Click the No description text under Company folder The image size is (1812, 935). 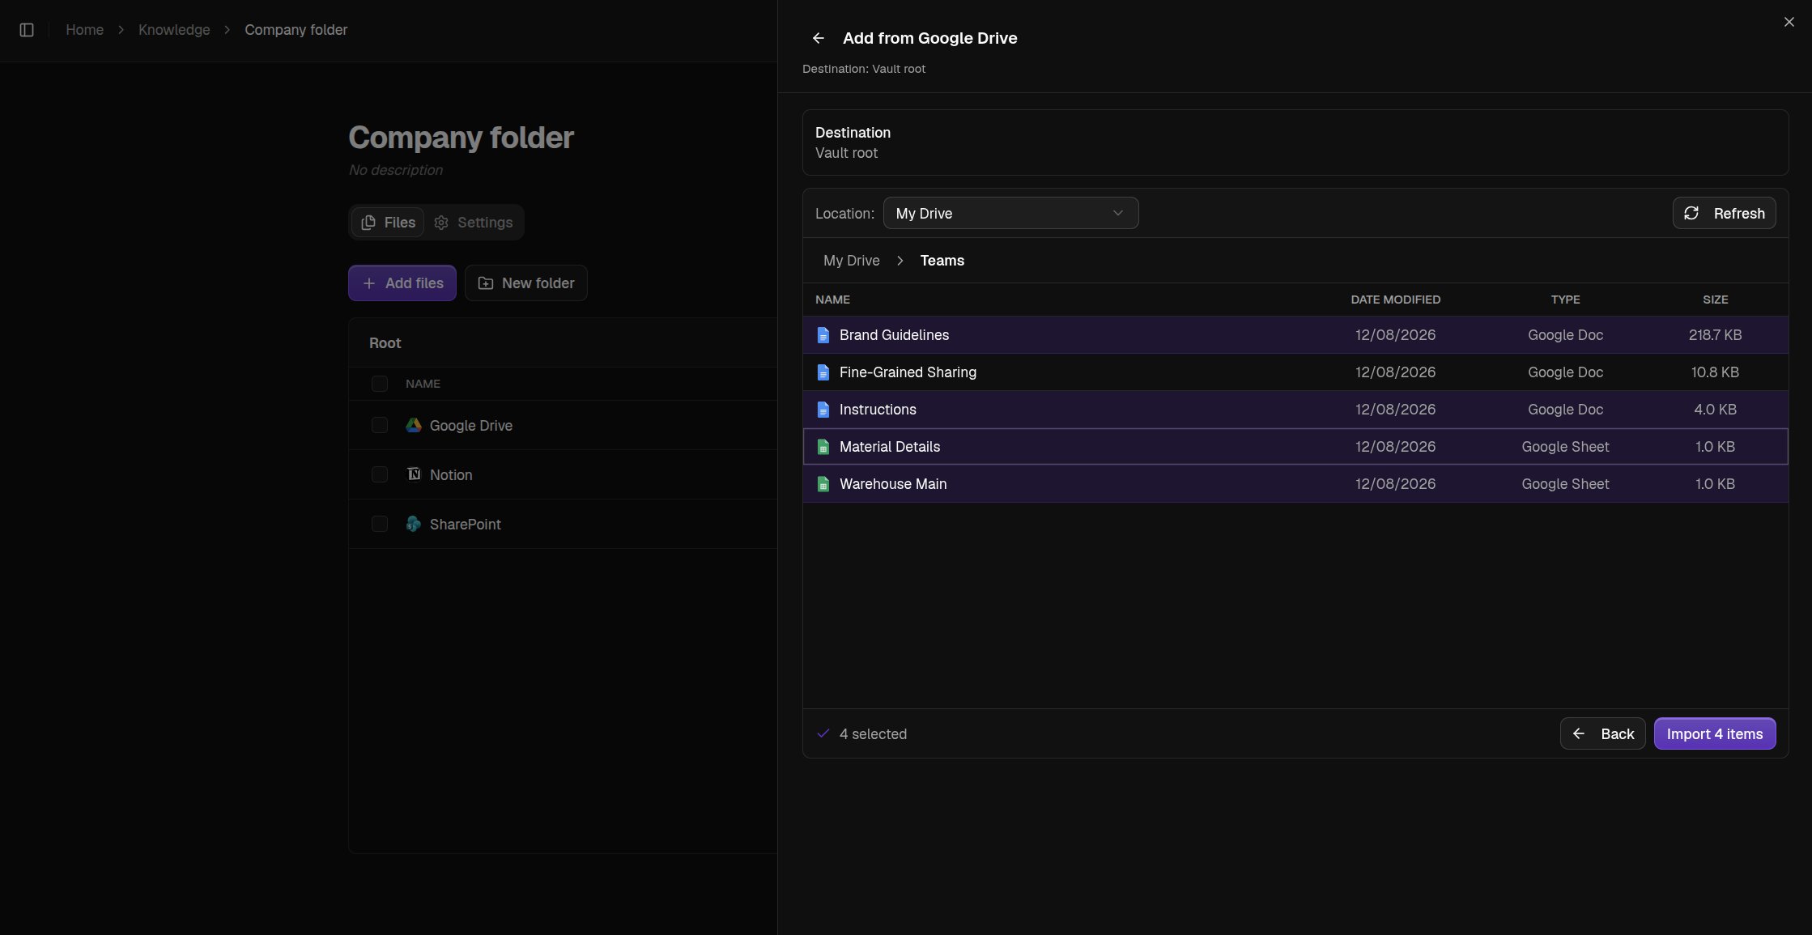click(396, 170)
